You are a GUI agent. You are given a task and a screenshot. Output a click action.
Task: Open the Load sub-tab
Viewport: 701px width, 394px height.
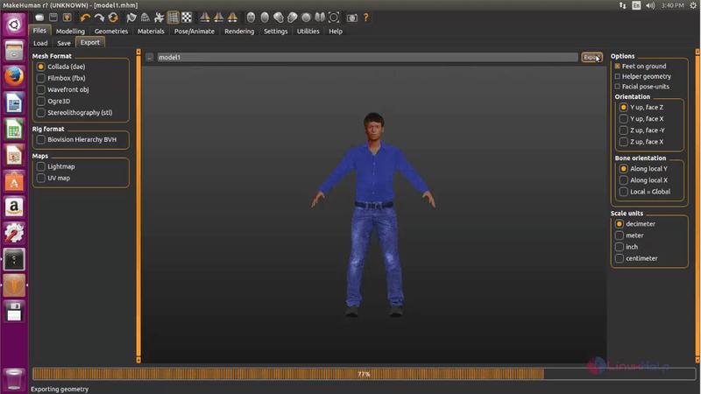40,42
